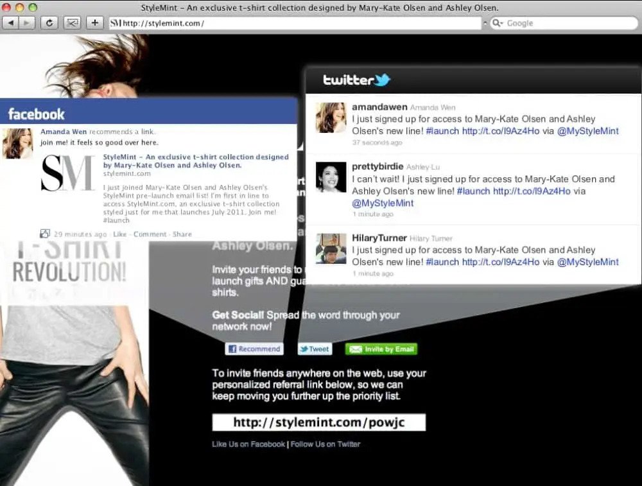
Task: Click #launch hashtag in HilaryTurner's tweet
Action: 442,262
